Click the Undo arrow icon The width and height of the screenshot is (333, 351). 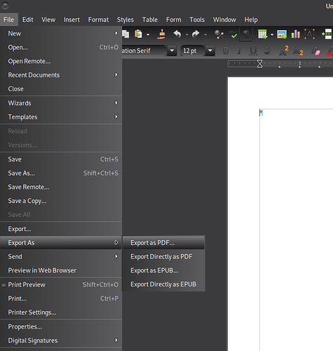pyautogui.click(x=177, y=34)
